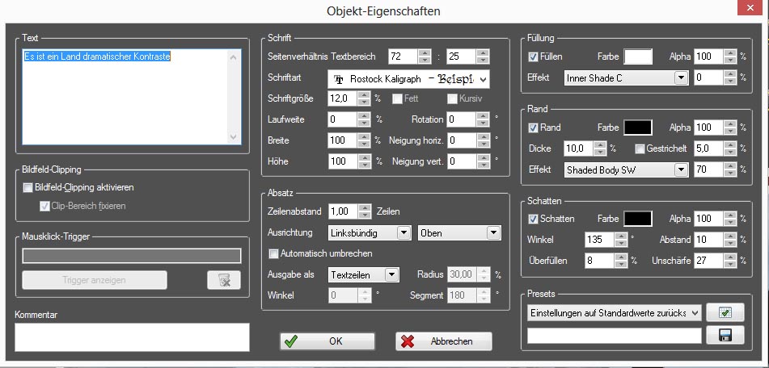Click the delete trigger trash icon

click(224, 280)
